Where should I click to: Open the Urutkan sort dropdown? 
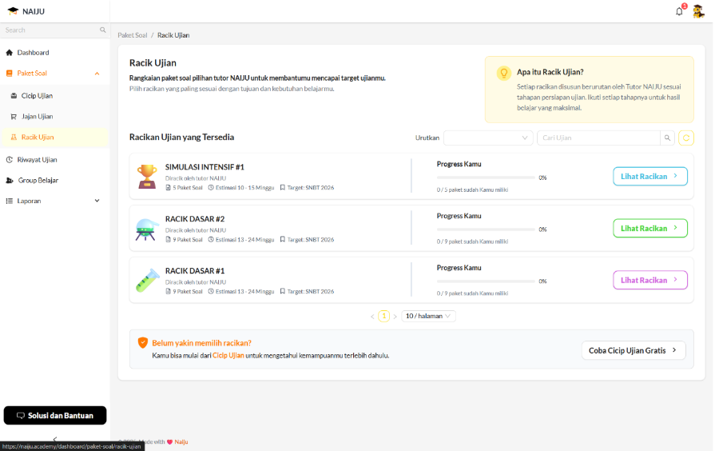tap(488, 138)
